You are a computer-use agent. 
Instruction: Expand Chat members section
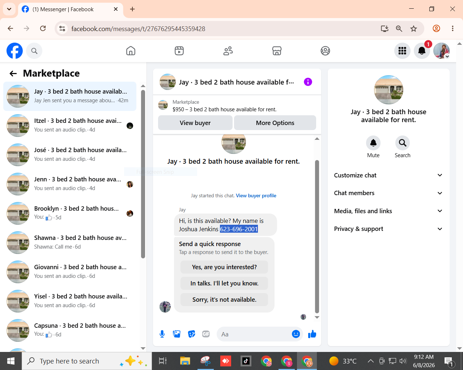(x=388, y=193)
